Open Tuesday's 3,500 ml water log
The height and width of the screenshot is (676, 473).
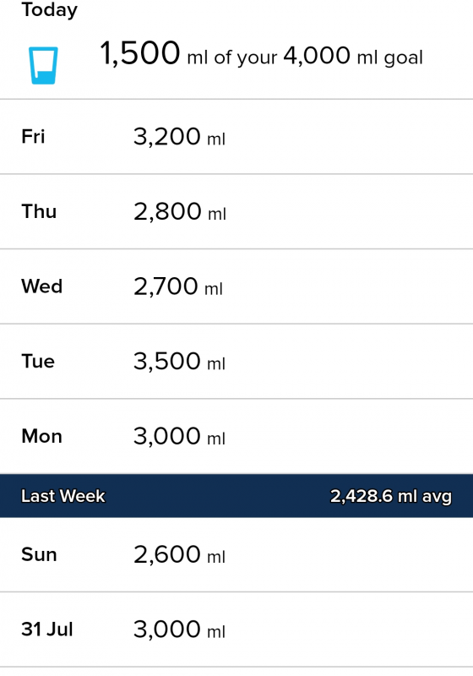click(x=236, y=362)
